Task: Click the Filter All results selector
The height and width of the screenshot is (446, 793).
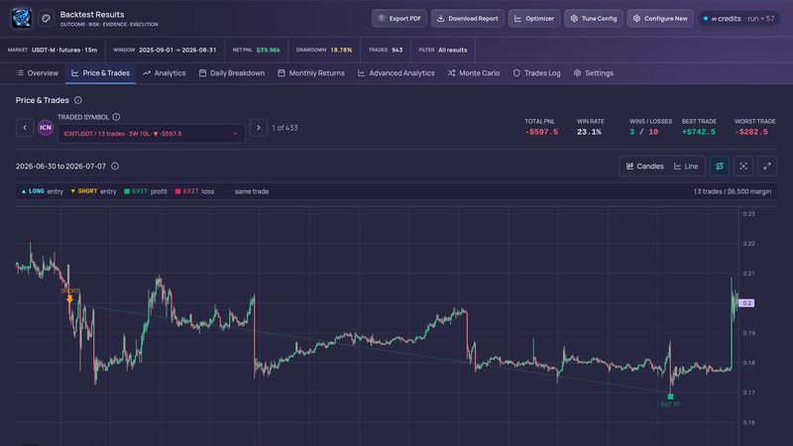Action: [x=443, y=51]
